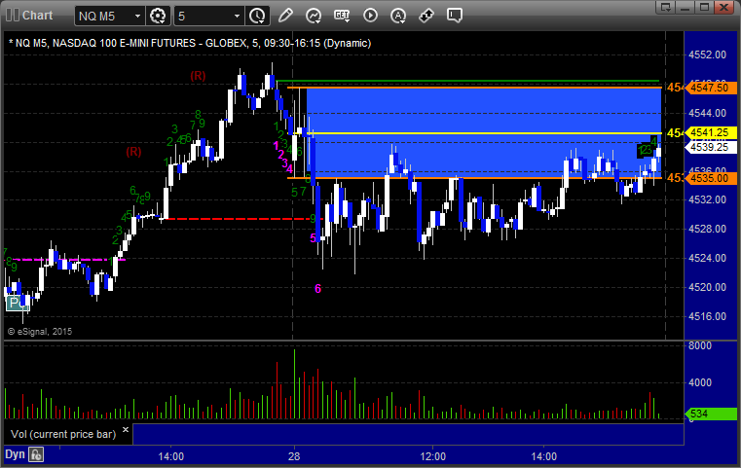This screenshot has width=741, height=468.
Task: Open the GET advanced studies menu
Action: coord(342,16)
